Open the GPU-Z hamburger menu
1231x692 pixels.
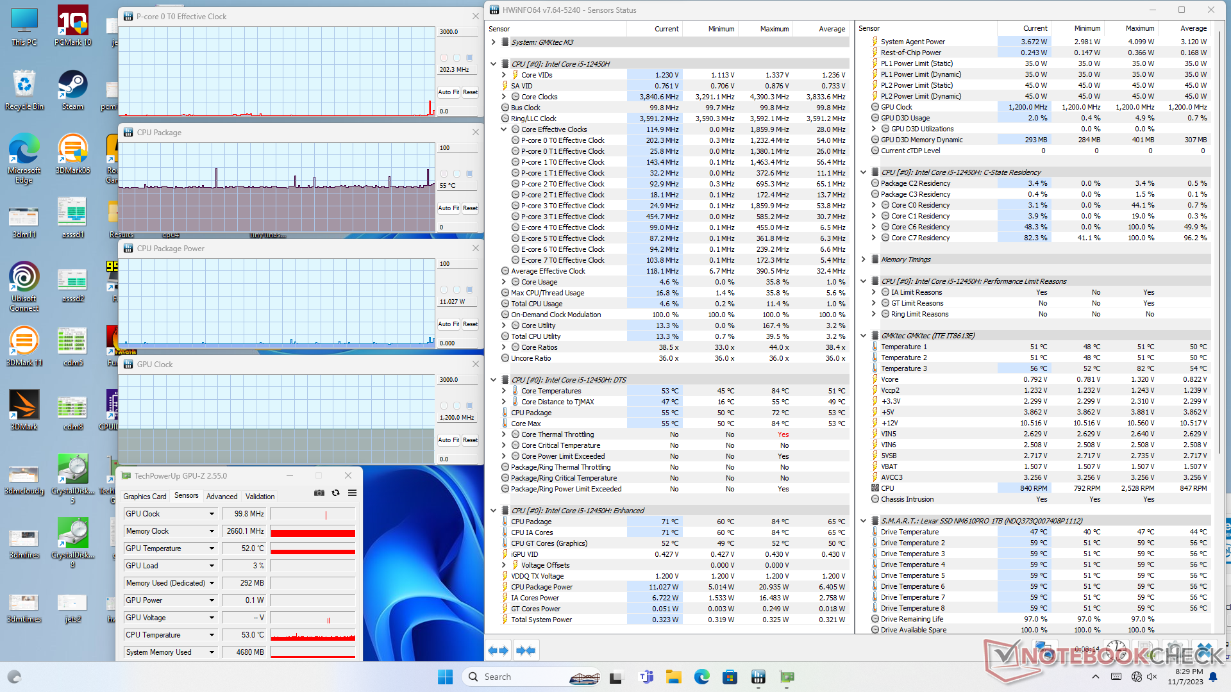click(352, 493)
